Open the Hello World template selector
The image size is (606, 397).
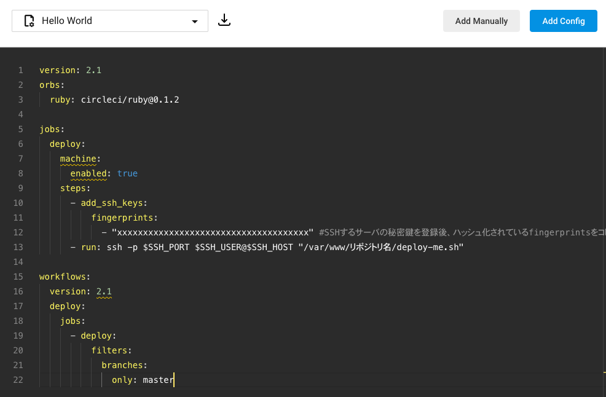110,21
